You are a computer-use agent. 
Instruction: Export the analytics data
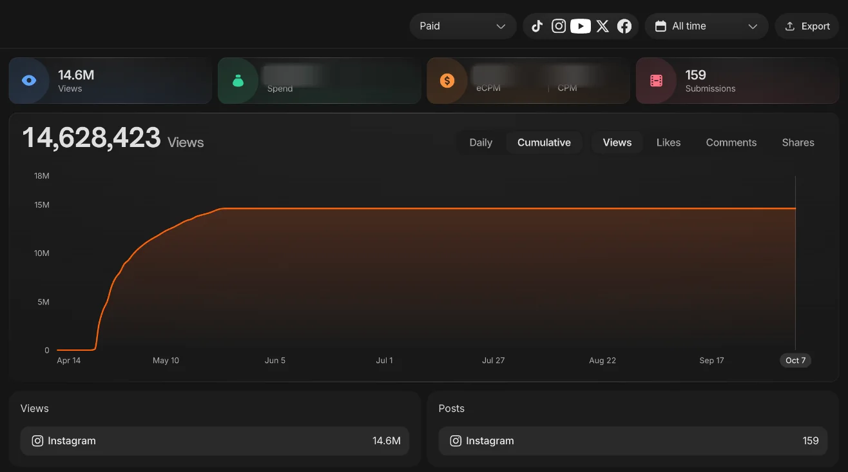coord(807,26)
